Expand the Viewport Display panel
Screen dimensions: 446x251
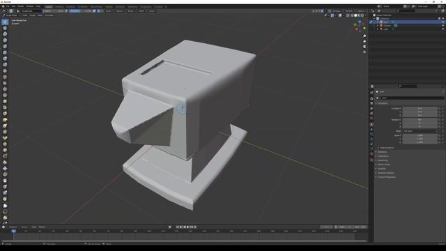click(x=385, y=173)
